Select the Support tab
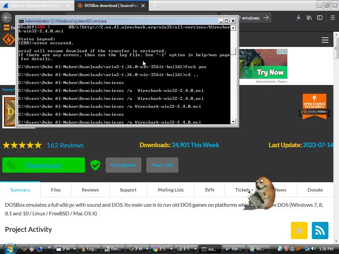This screenshot has width=339, height=254. (x=128, y=190)
